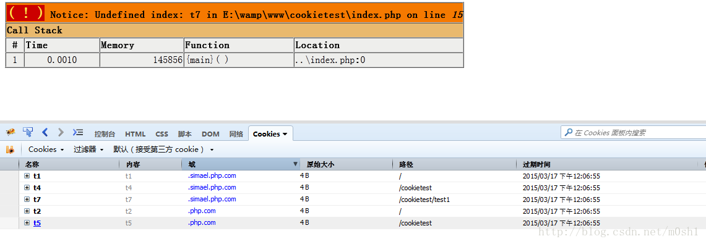Click the 0.0010 time value
The height and width of the screenshot is (244, 706).
[x=62, y=60]
